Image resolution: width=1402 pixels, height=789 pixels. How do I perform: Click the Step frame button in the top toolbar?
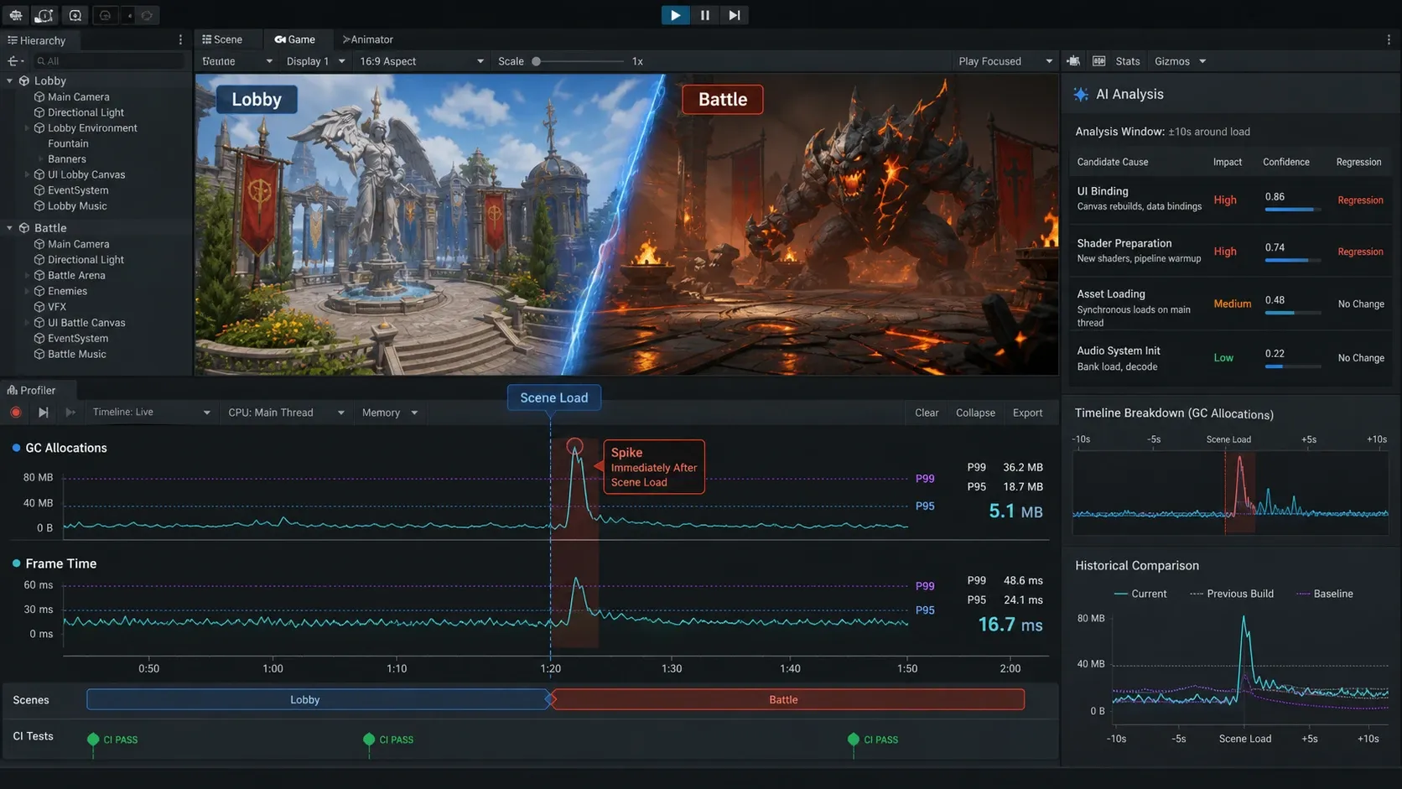tap(734, 15)
